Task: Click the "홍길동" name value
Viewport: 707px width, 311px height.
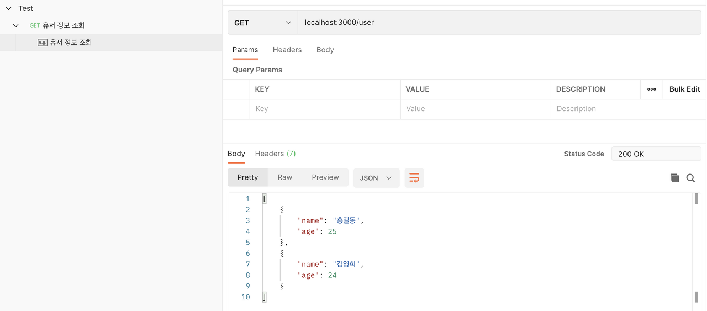Action: click(347, 220)
